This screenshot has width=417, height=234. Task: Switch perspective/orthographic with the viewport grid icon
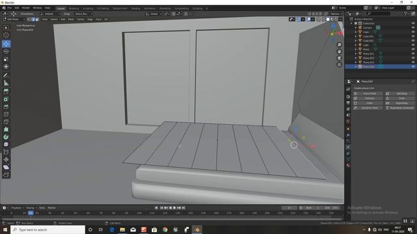click(339, 65)
